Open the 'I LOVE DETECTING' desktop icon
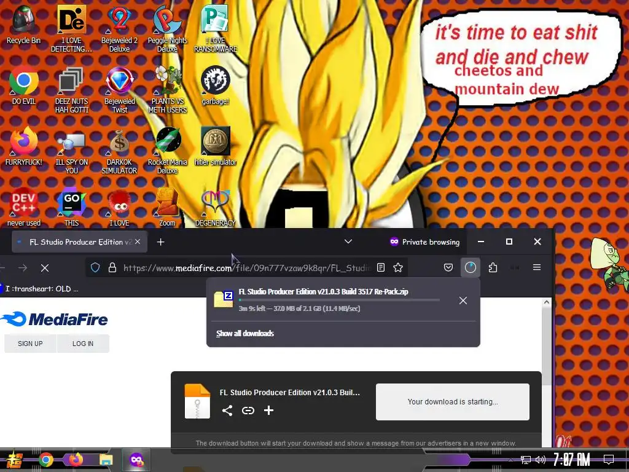Screen dimensions: 629x472 [x=71, y=29]
